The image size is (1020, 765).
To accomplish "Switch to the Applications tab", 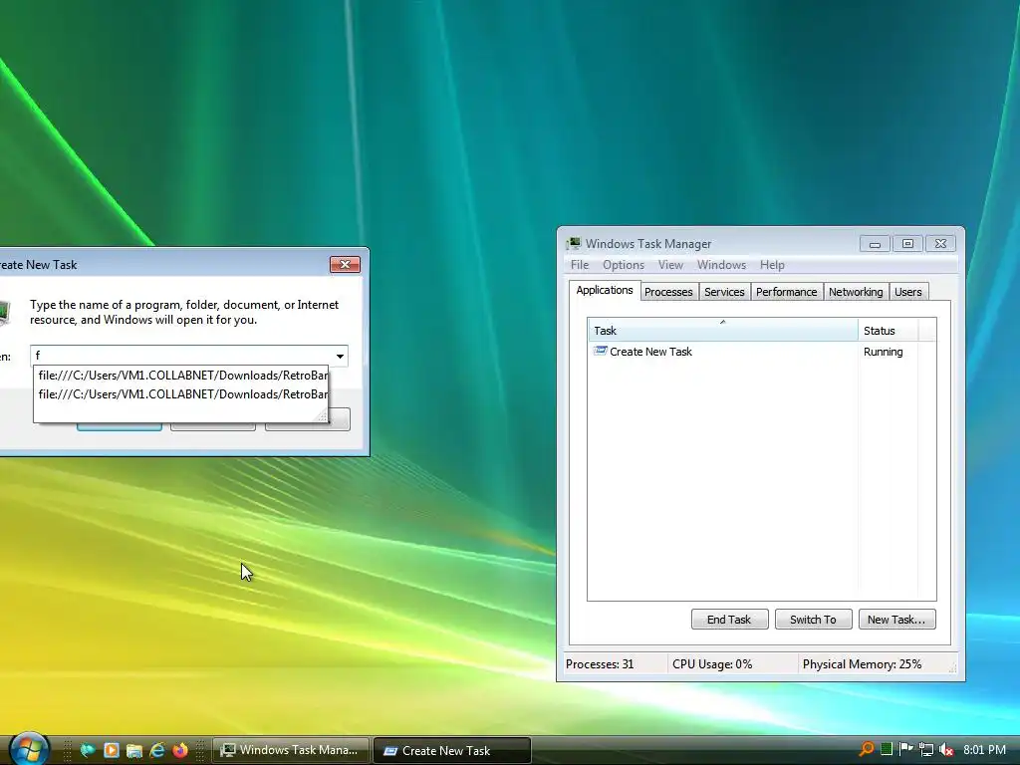I will (605, 290).
